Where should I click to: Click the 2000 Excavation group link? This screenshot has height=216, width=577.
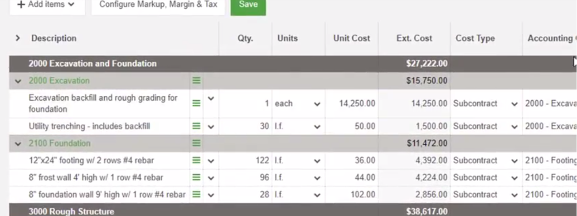point(59,81)
